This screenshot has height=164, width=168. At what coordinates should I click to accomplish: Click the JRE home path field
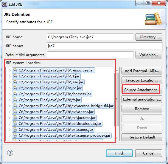(90, 37)
